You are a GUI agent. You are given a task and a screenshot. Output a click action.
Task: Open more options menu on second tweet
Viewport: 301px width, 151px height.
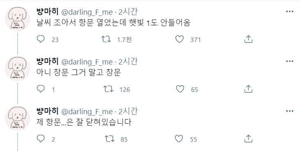(x=290, y=61)
